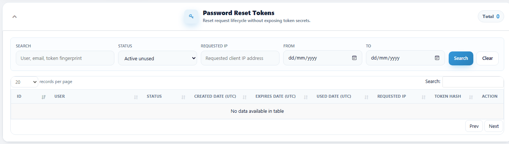509x144 pixels.
Task: Collapse the Password Reset Tokens panel chevron
Action: pyautogui.click(x=15, y=17)
